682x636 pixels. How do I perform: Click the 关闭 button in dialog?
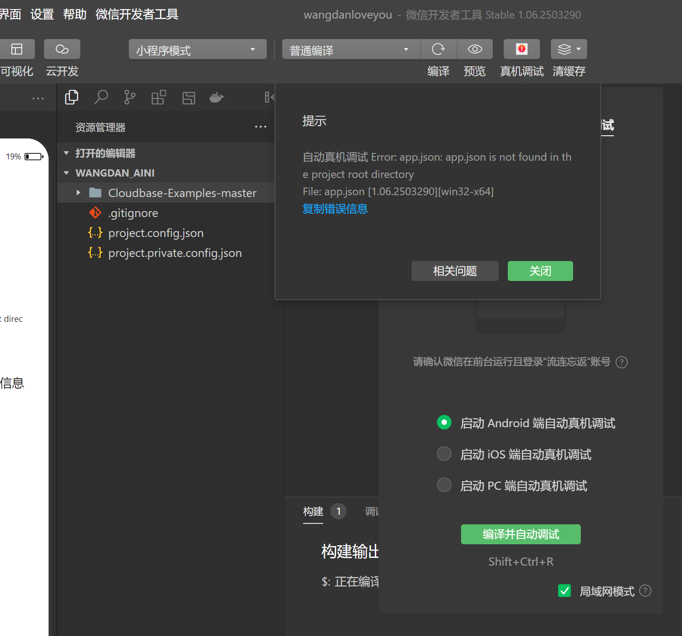[x=540, y=271]
